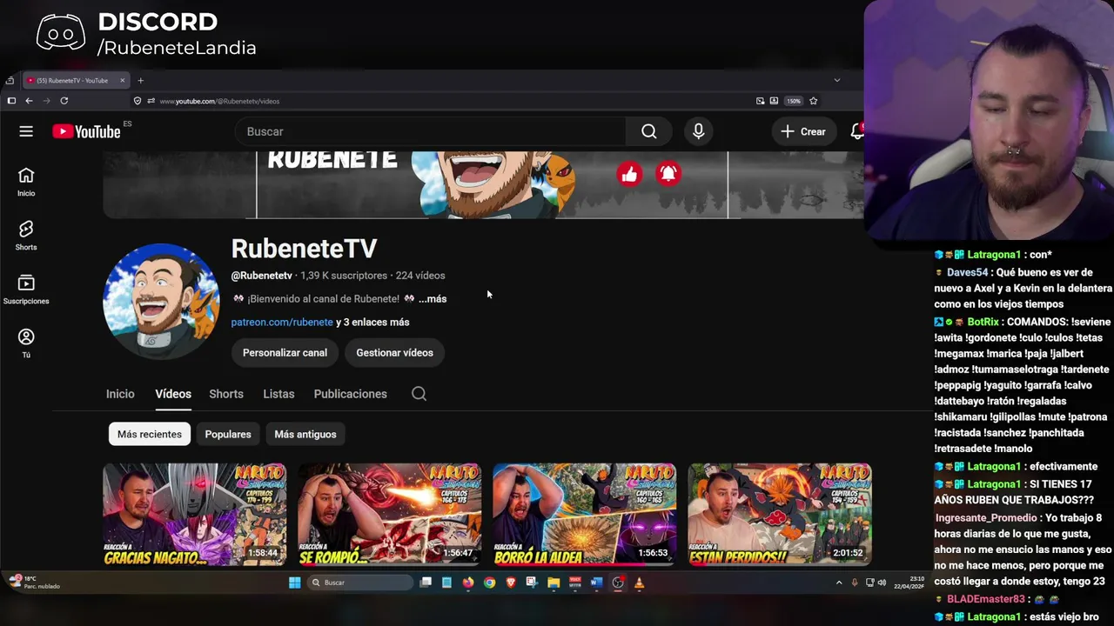
Task: Bookmark page with the star icon
Action: tap(814, 101)
